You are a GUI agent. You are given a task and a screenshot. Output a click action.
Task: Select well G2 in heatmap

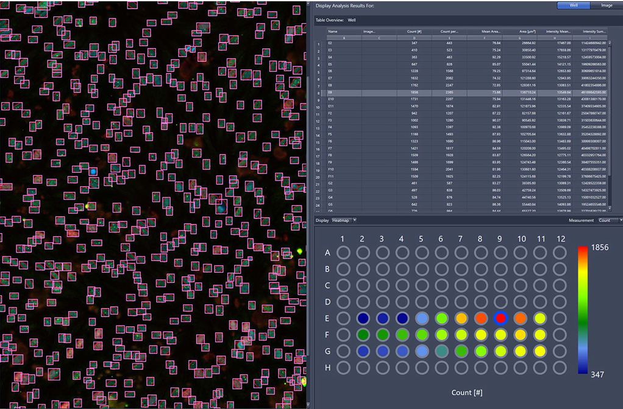tap(363, 351)
